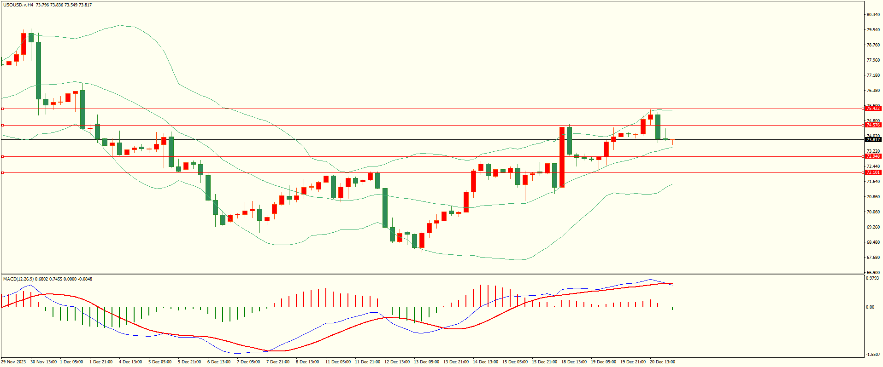Click the 12 Dec 13:00 time label
The height and width of the screenshot is (367, 883).
pyautogui.click(x=397, y=362)
